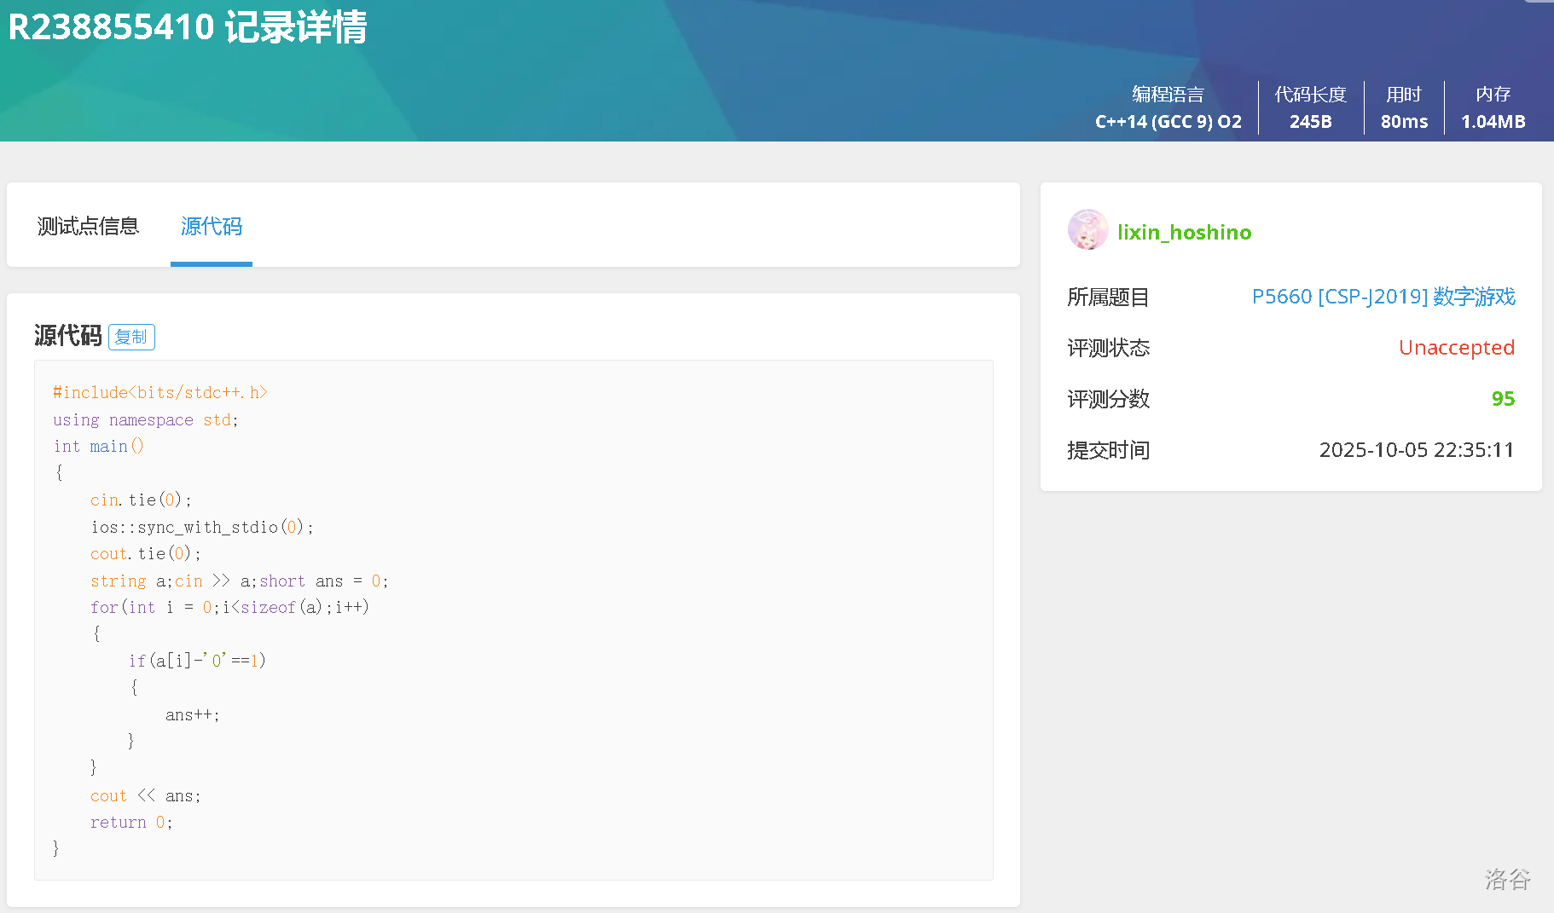Click the 1.04MB memory usage value

tap(1493, 122)
